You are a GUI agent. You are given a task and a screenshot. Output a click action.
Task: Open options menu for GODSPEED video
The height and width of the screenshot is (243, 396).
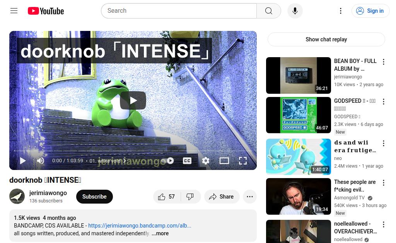point(383,102)
